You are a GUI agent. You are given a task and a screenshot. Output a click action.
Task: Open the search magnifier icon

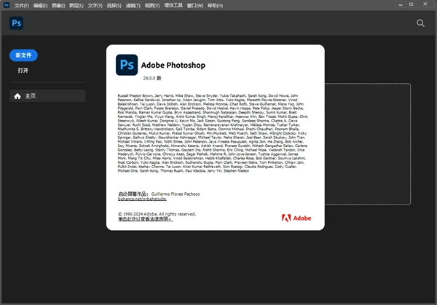click(x=420, y=23)
